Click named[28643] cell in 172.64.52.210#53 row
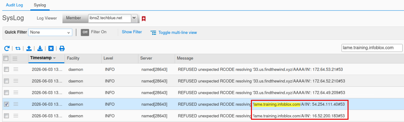The height and width of the screenshot is (122, 404). pos(154,81)
